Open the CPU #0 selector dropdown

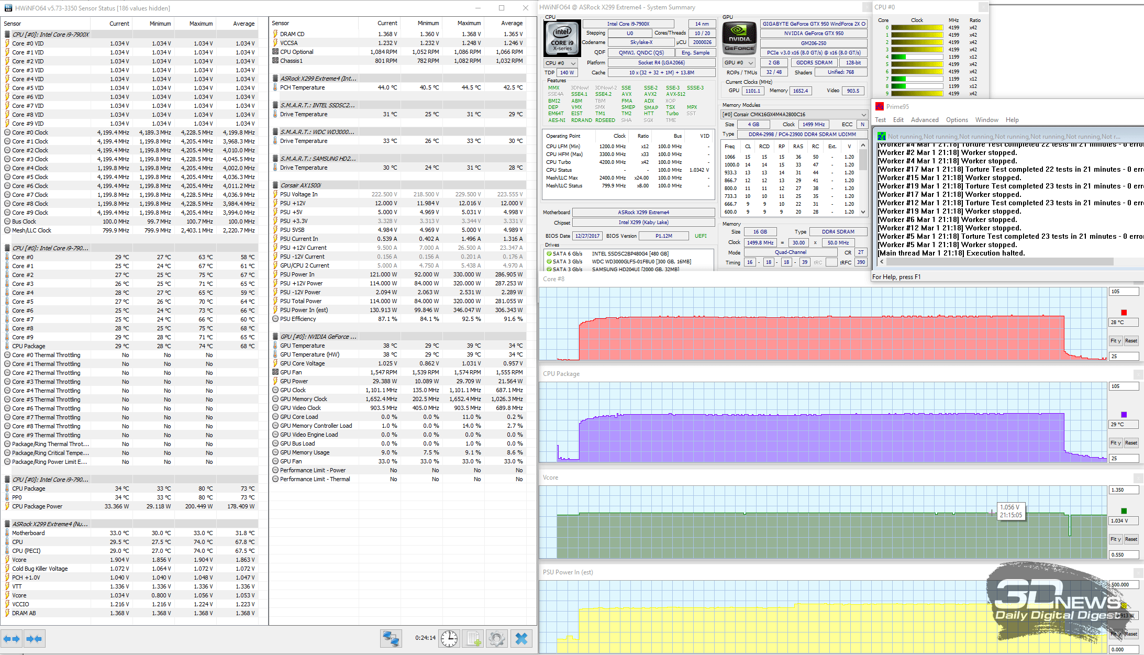[560, 63]
